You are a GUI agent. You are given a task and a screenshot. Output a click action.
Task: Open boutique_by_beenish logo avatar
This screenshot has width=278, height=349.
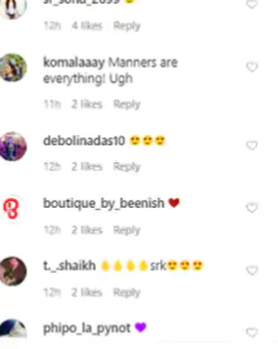point(12,208)
